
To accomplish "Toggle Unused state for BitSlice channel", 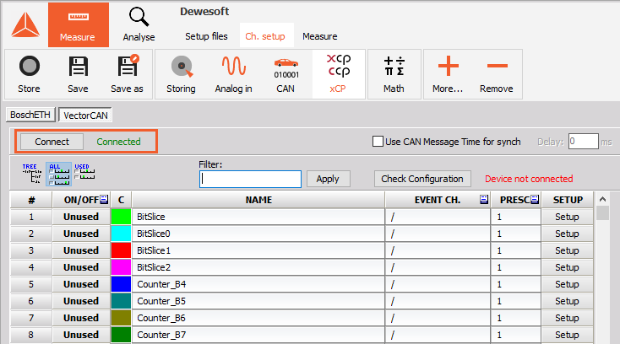I will click(81, 217).
